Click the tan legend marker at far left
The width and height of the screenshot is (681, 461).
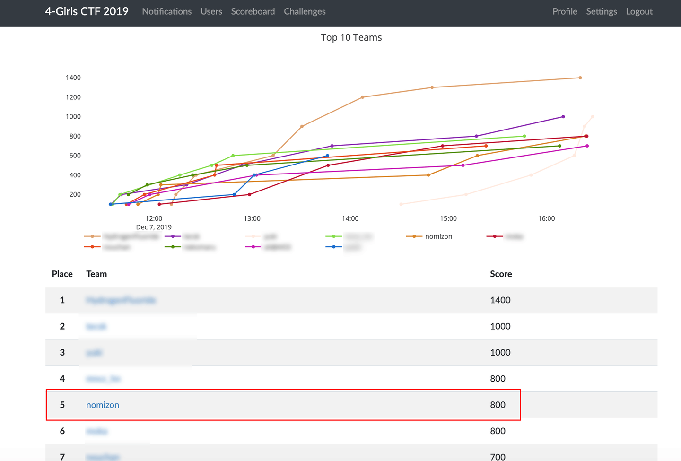(x=92, y=236)
